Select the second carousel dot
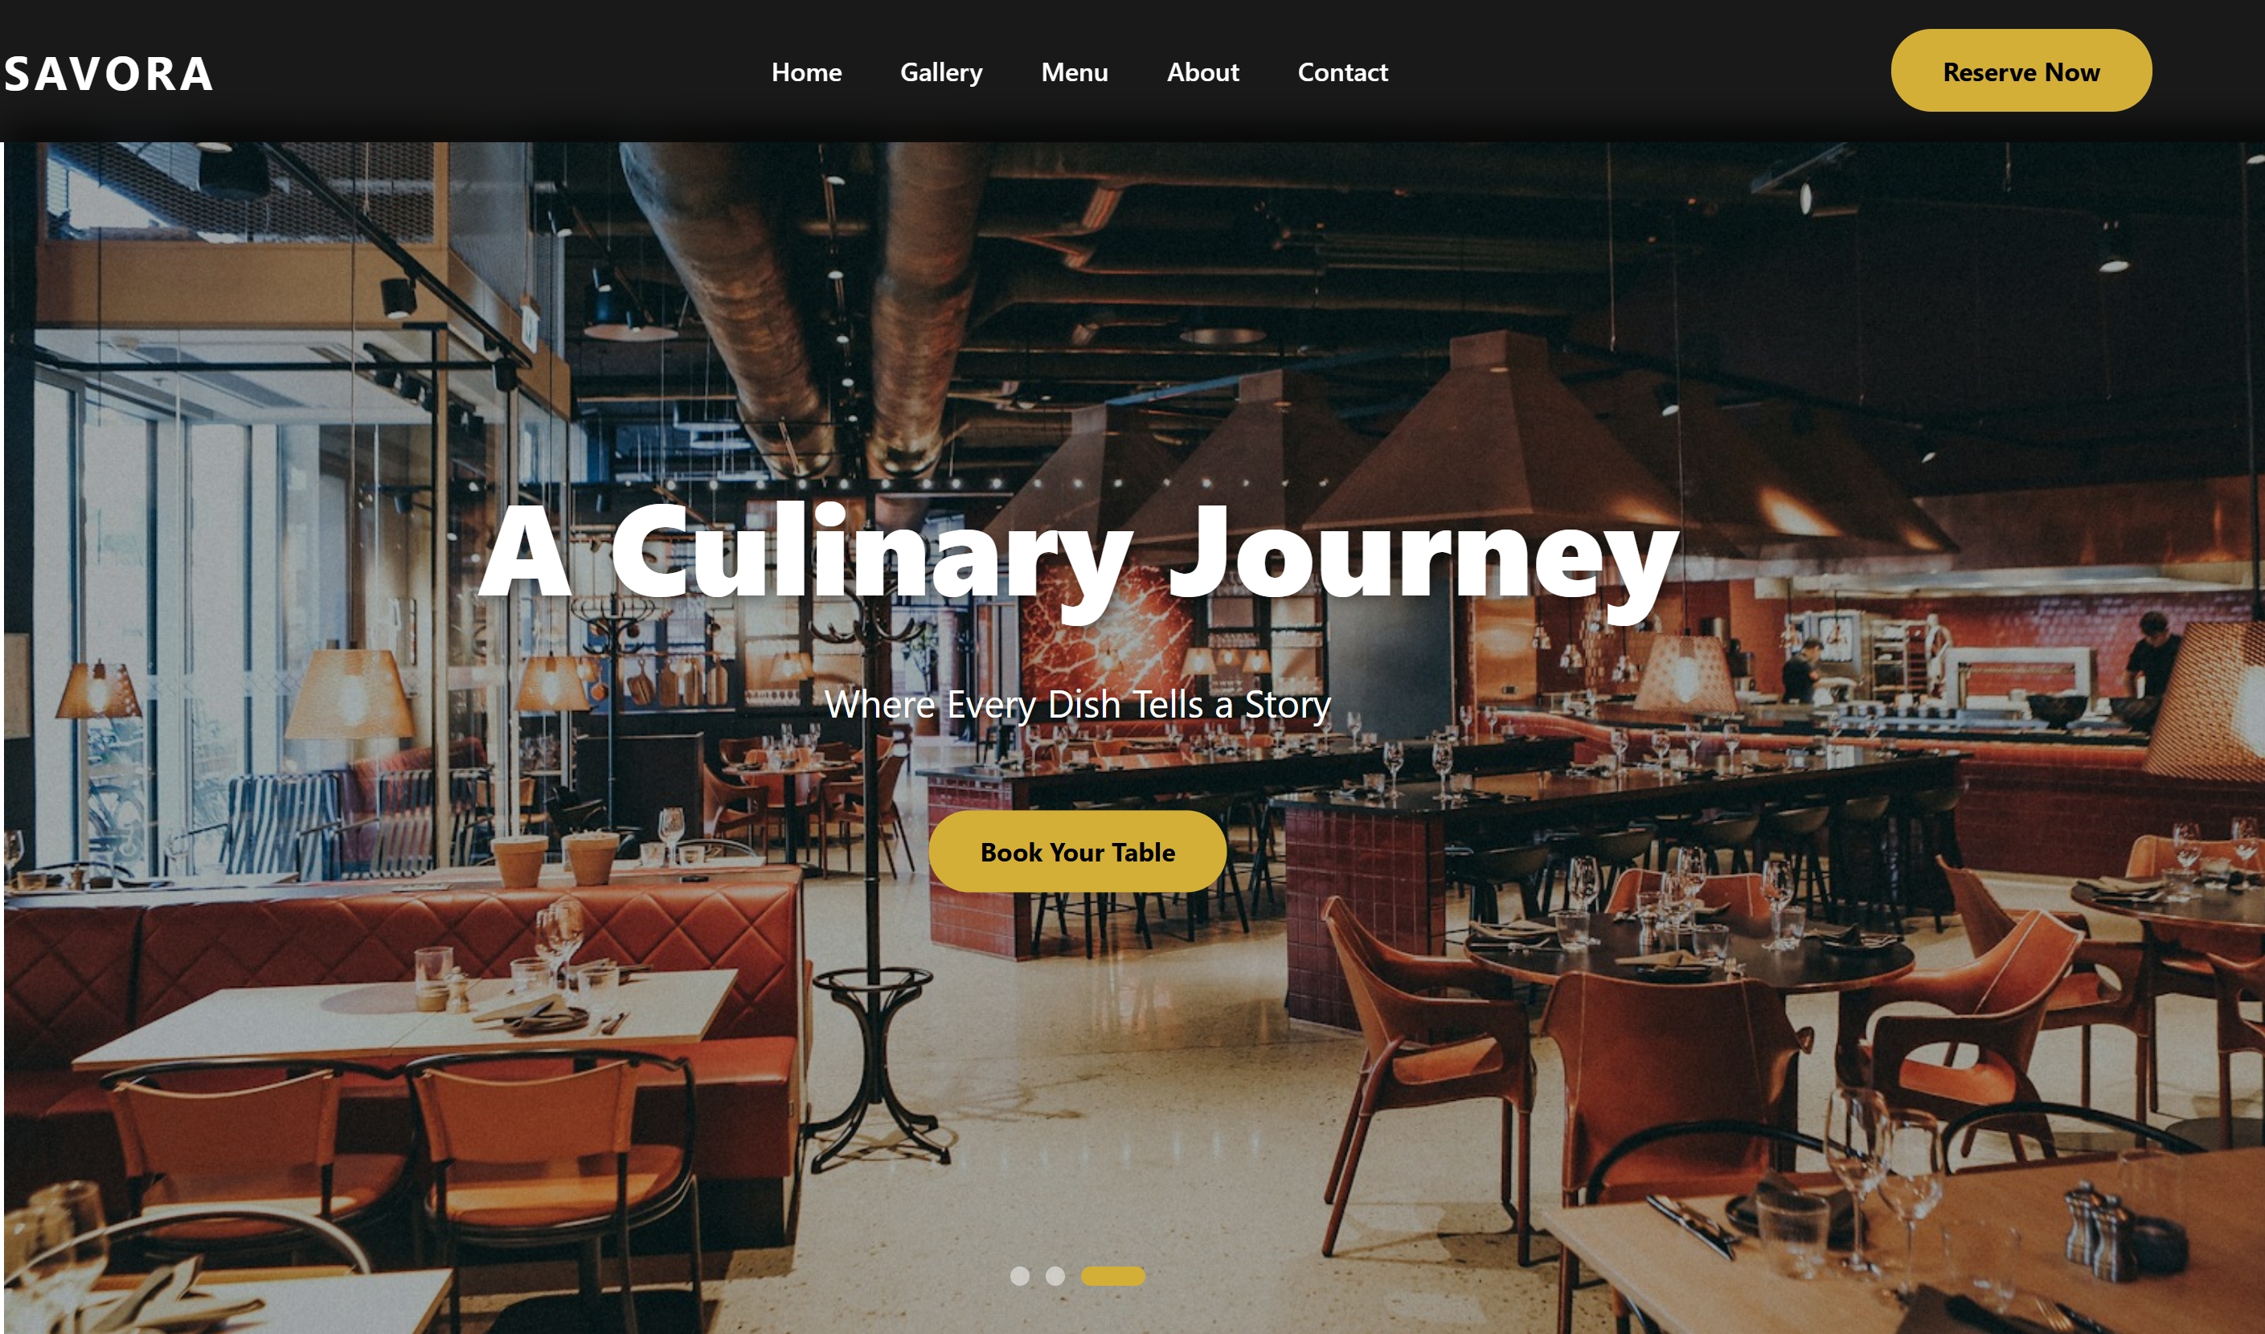The height and width of the screenshot is (1334, 2265). click(1055, 1275)
